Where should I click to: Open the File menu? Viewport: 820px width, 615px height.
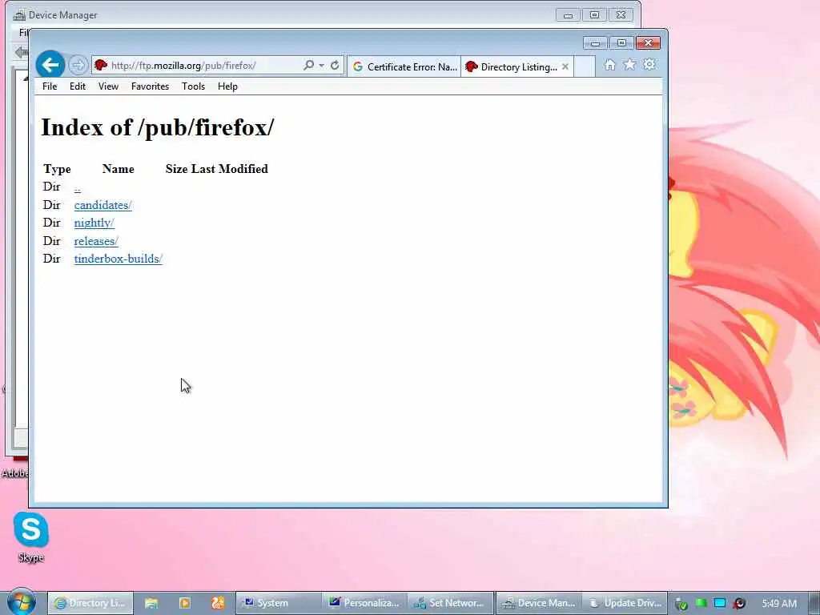coord(50,86)
